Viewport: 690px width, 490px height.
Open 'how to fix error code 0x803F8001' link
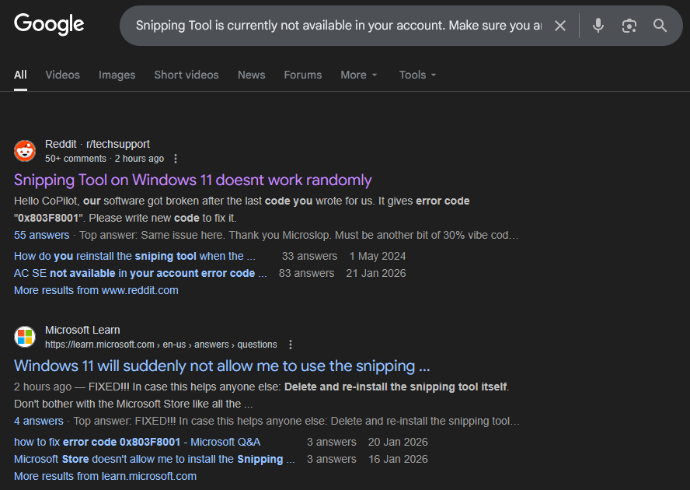(x=137, y=442)
